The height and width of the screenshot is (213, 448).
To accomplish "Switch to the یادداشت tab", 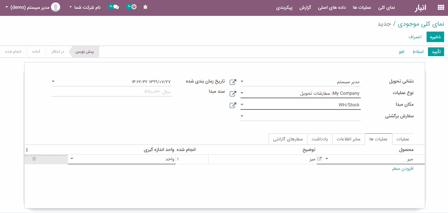I will tap(320, 139).
